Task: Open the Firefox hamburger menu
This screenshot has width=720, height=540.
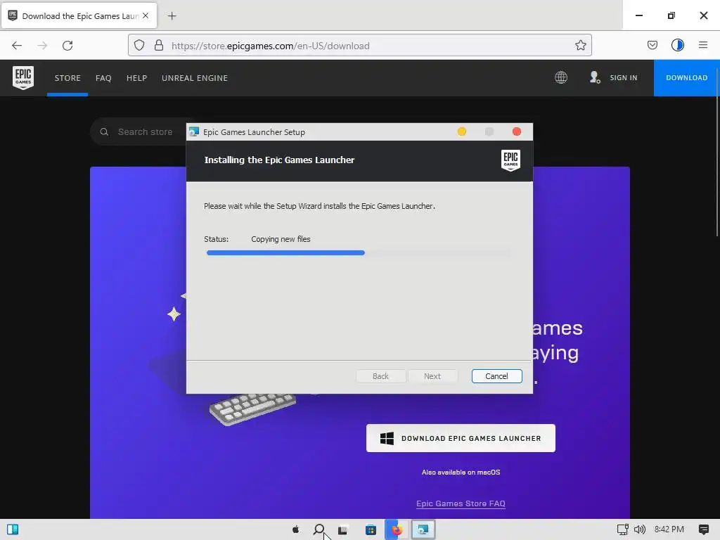Action: (x=703, y=45)
